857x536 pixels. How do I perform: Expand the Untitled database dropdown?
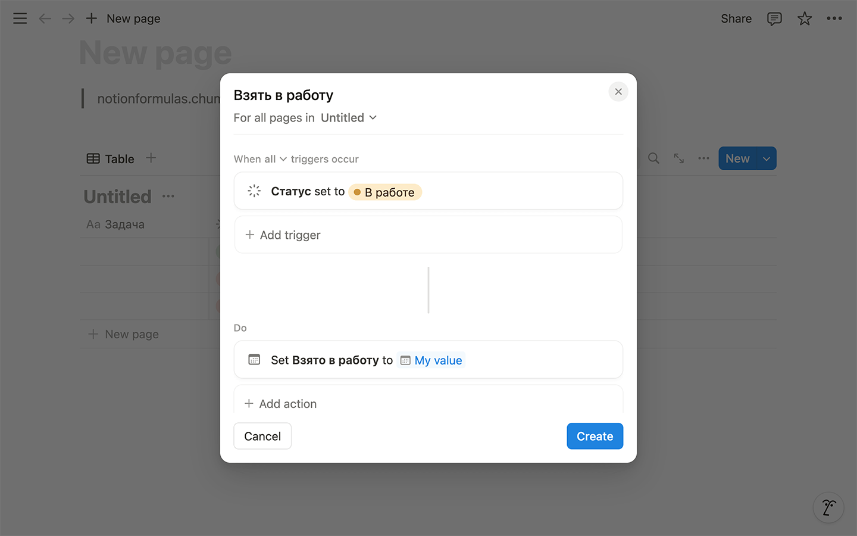click(x=349, y=118)
